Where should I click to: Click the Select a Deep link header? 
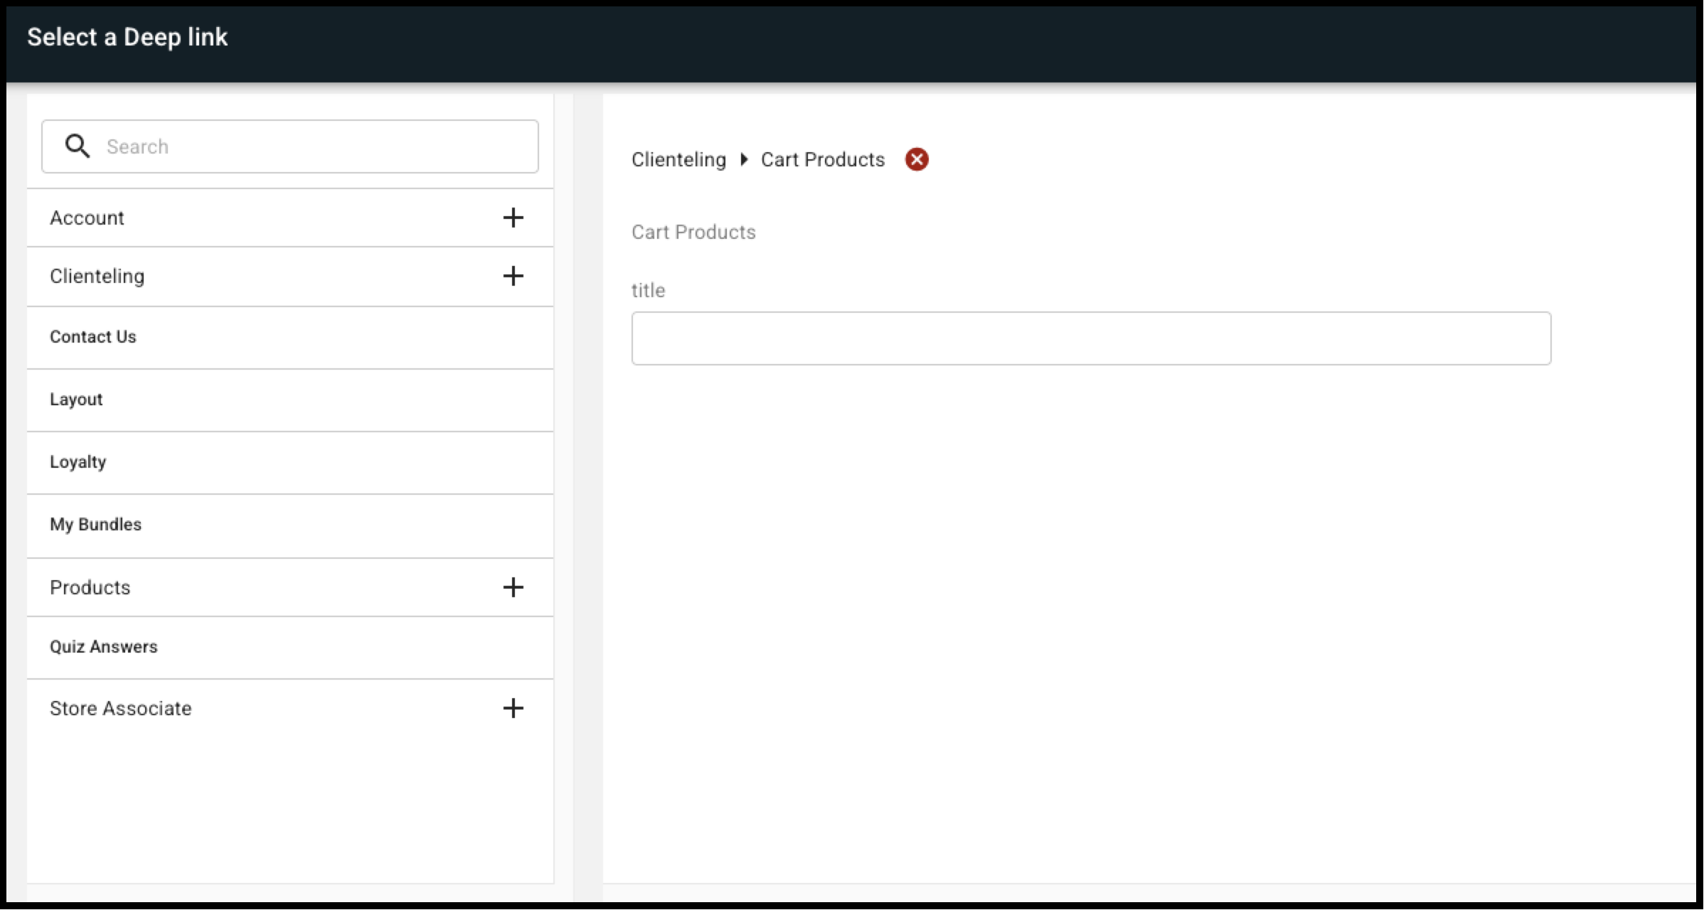(x=127, y=37)
